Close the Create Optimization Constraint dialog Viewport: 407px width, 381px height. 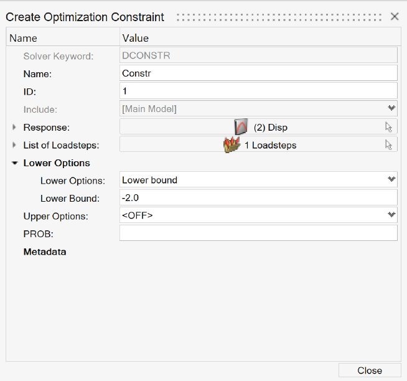395,17
